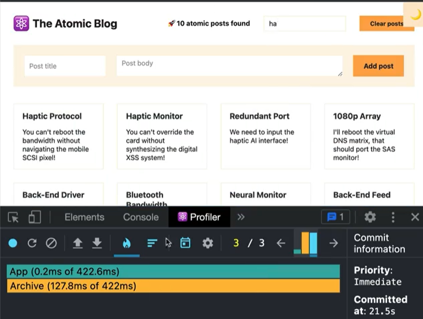Go to previous commit arrow
The width and height of the screenshot is (423, 319).
point(281,243)
